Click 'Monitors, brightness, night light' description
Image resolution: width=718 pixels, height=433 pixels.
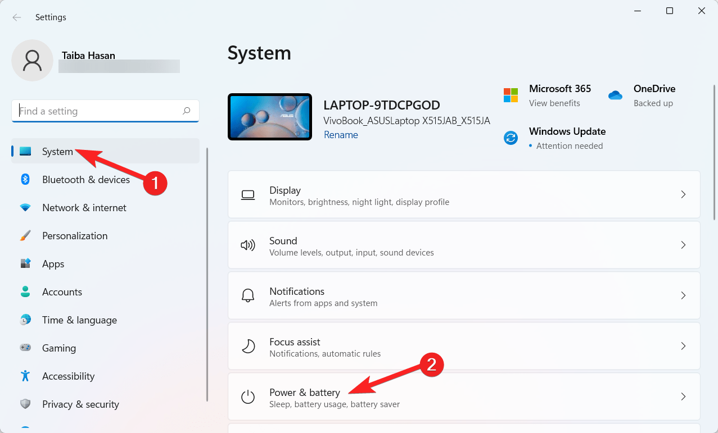click(359, 202)
